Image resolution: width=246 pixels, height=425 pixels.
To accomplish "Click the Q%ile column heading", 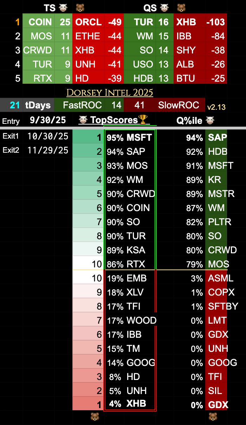I will 190,120.
